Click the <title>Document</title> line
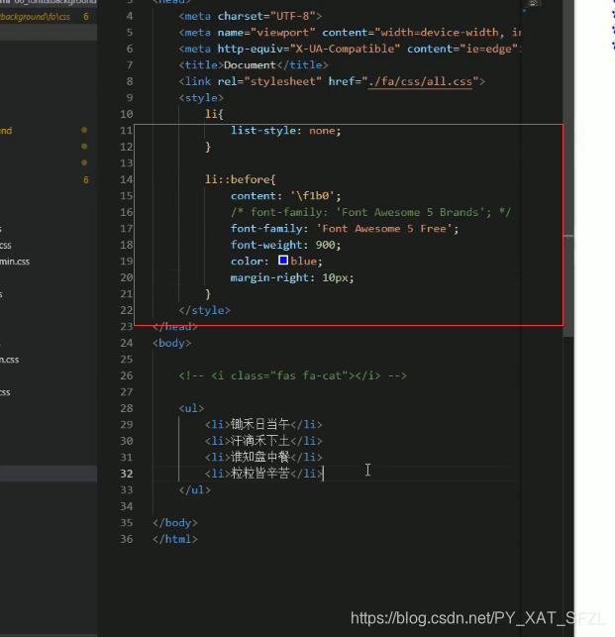 tap(254, 65)
